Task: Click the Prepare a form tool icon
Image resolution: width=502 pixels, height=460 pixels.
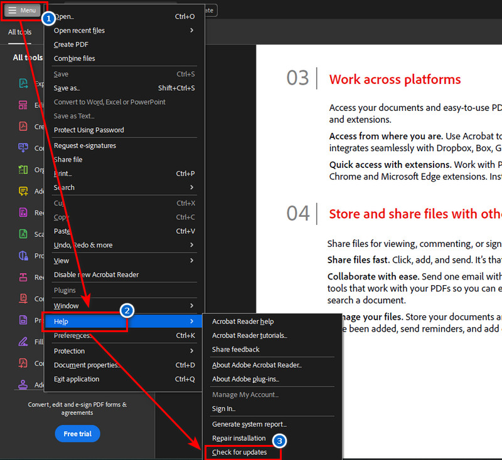Action: 23,320
